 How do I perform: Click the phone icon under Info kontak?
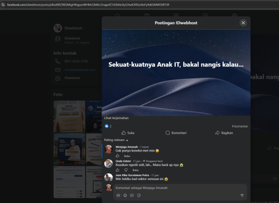click(x=57, y=62)
